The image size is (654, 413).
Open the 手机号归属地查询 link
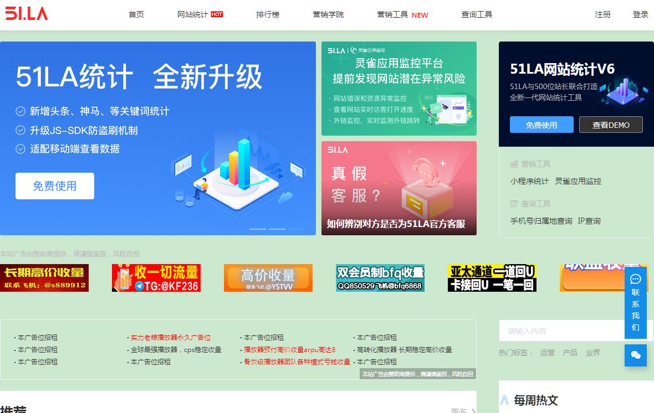coord(541,221)
